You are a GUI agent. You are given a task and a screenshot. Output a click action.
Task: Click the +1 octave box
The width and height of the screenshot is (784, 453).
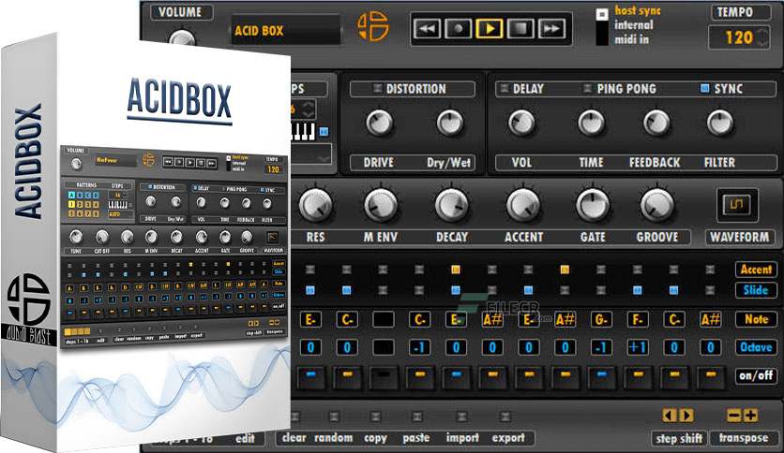(638, 347)
